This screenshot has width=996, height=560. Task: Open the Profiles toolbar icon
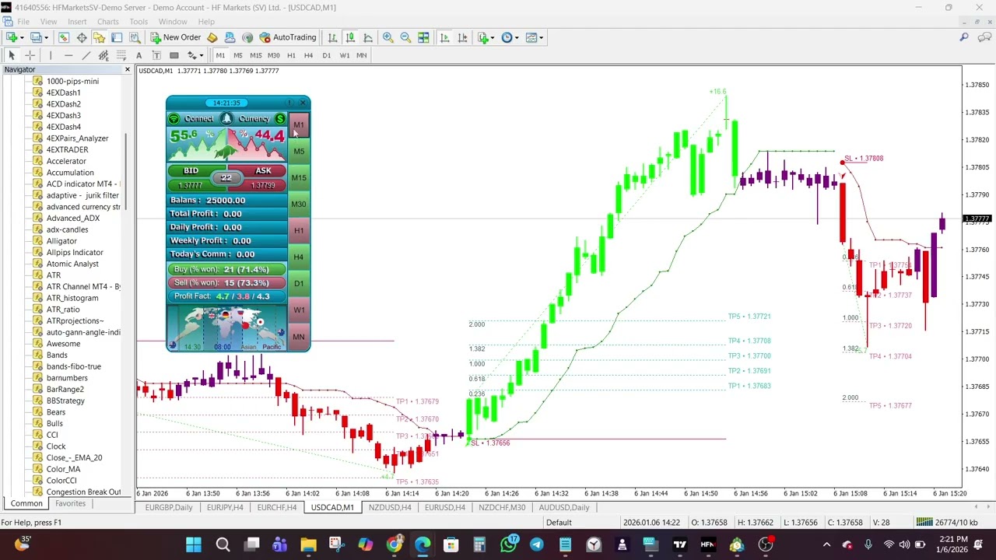click(36, 37)
